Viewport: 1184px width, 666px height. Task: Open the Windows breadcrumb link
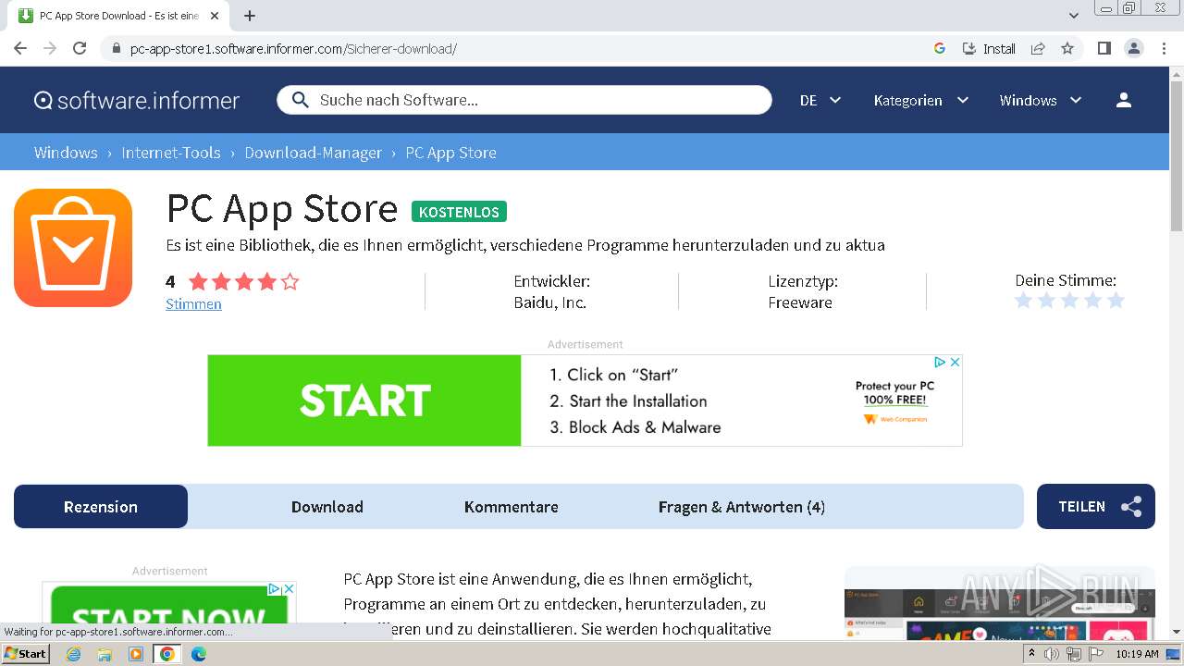click(66, 153)
